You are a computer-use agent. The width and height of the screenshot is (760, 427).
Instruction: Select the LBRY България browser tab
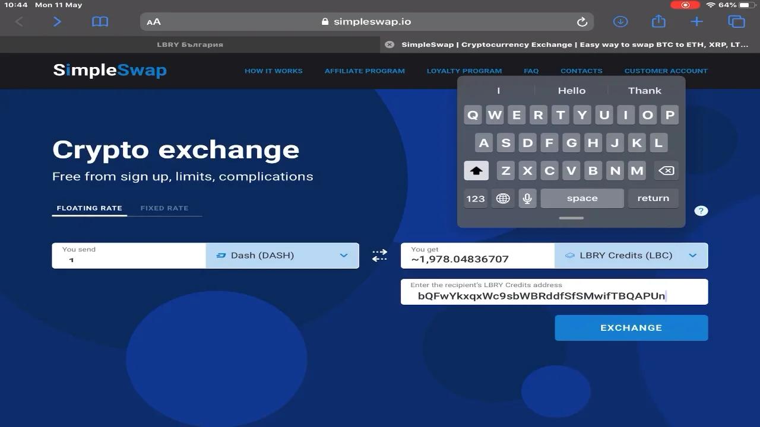190,44
